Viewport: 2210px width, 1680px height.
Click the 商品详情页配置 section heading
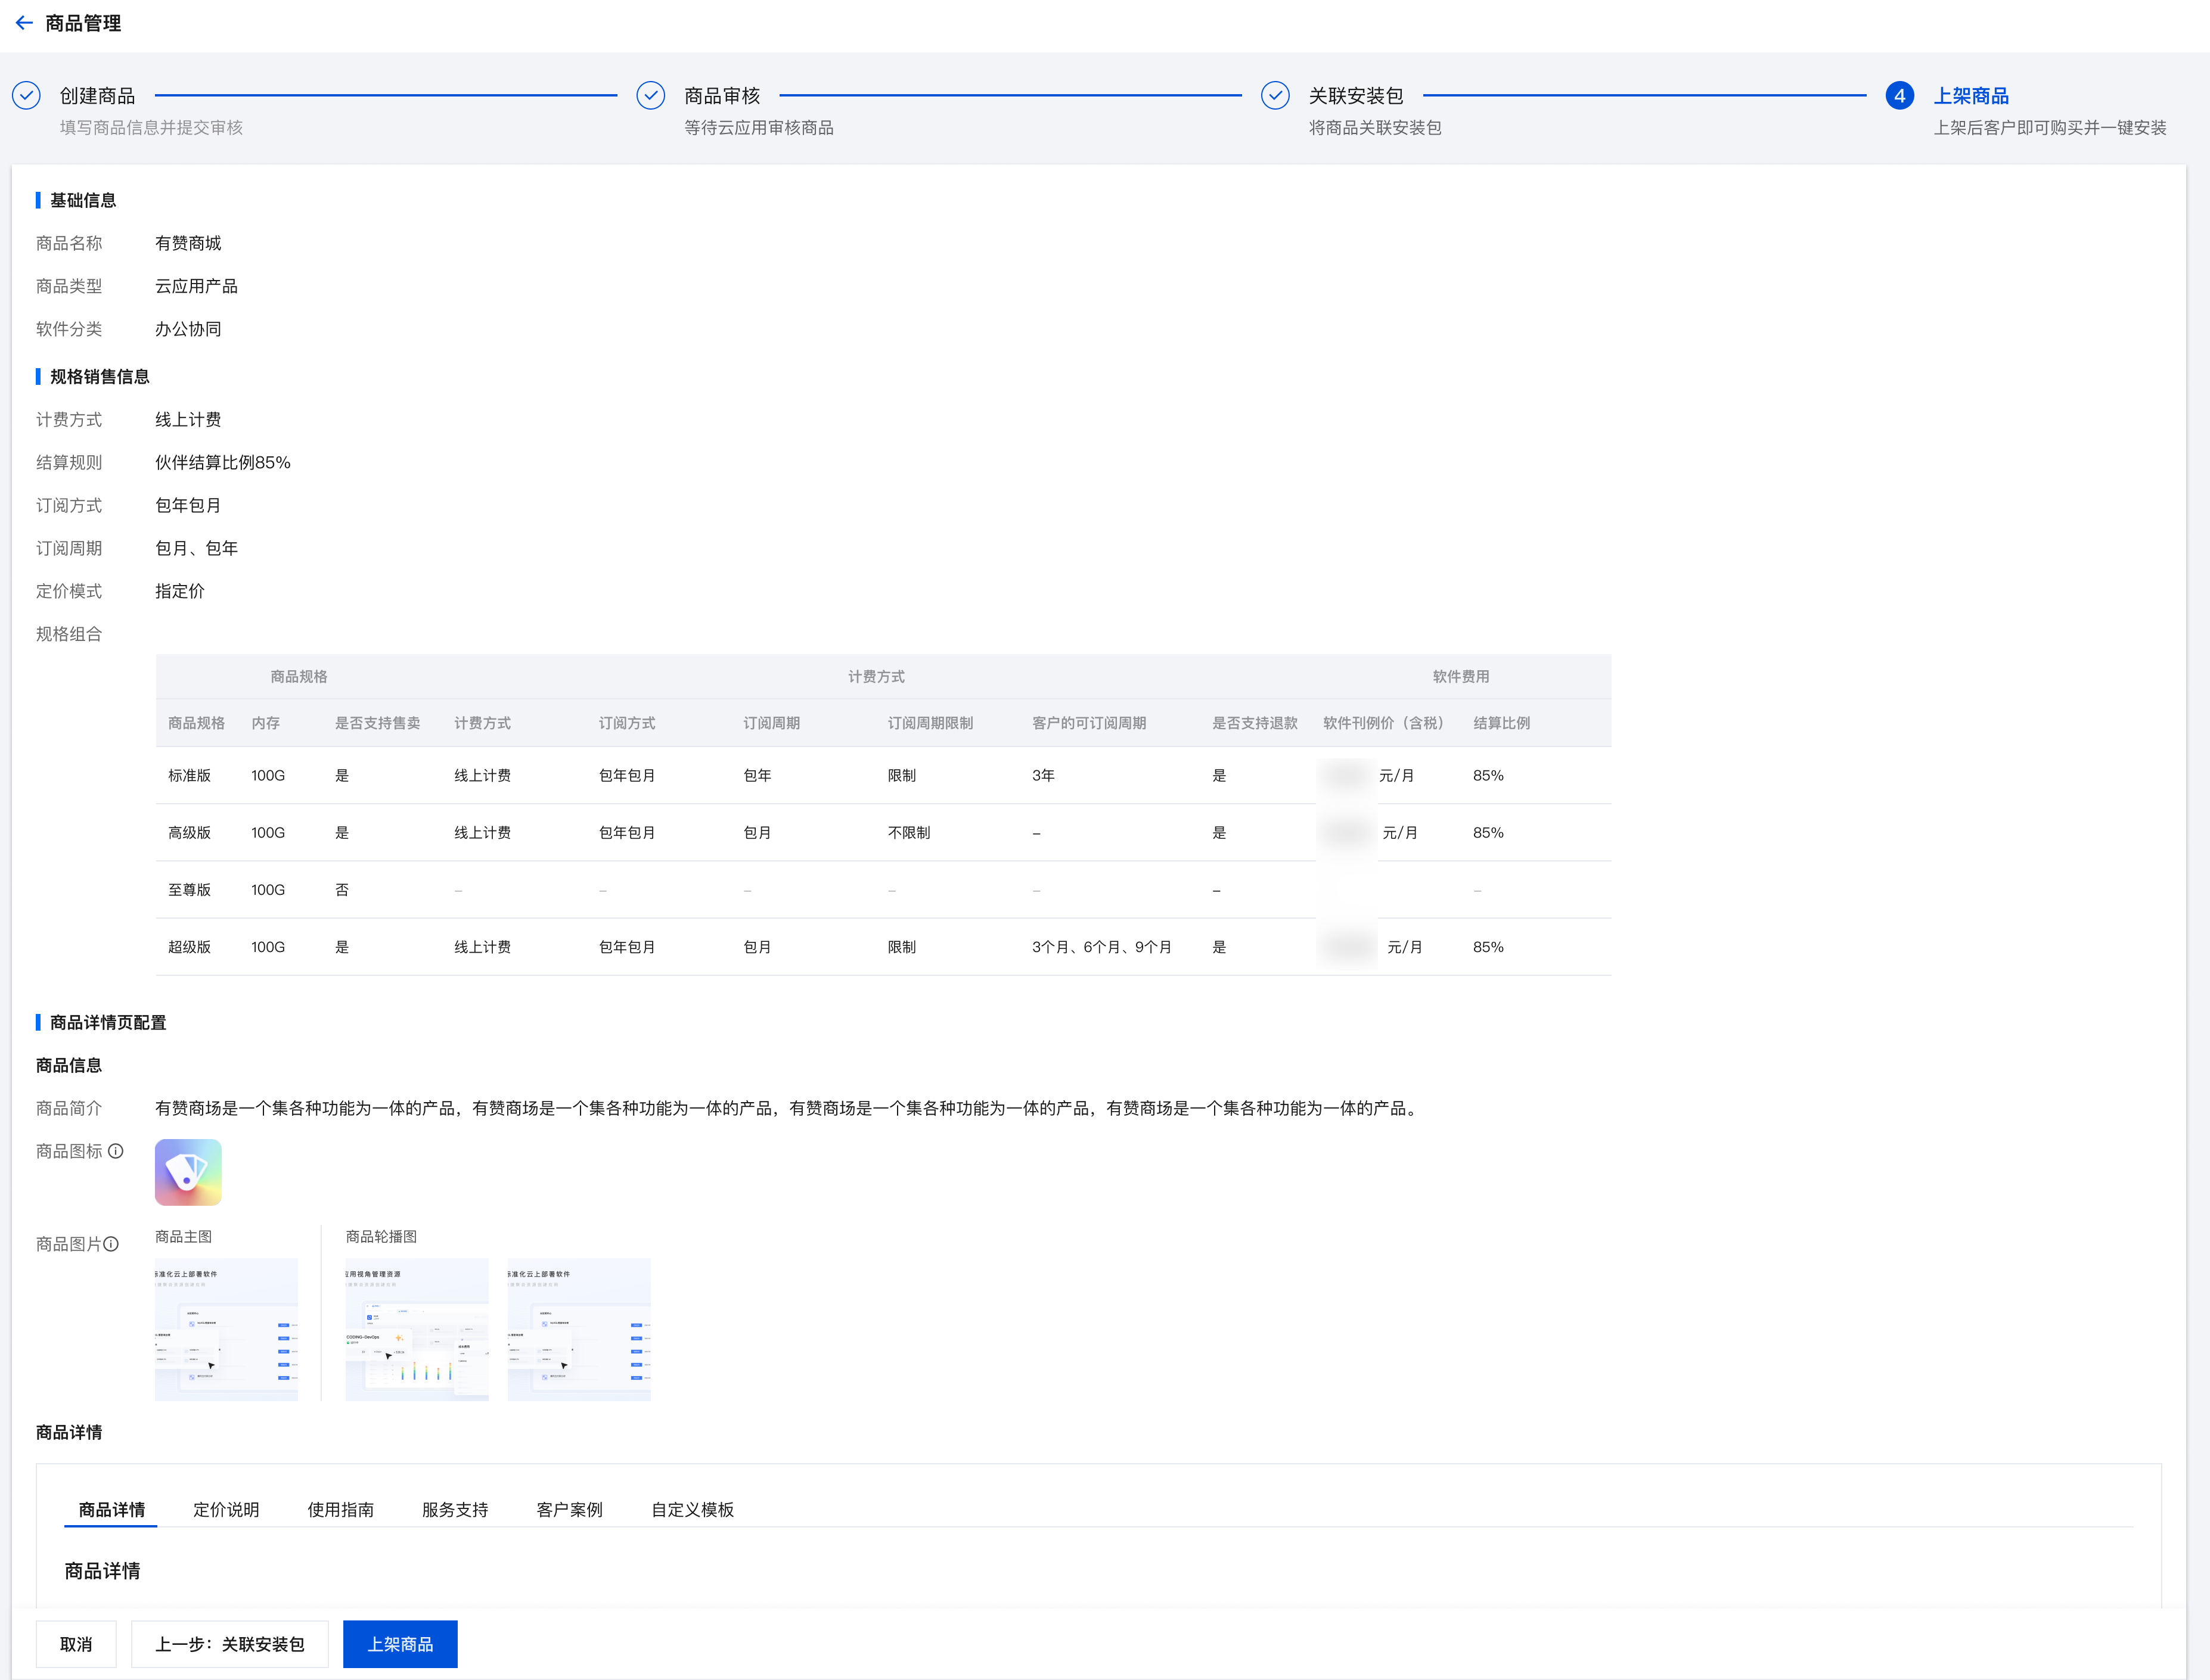coord(108,1022)
